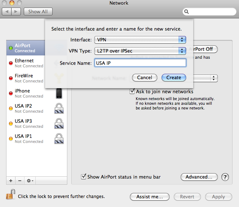Click the add service plus button

click(x=11, y=181)
